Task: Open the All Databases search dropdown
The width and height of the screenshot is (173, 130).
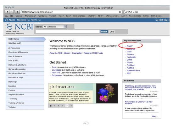Action: click(x=55, y=27)
